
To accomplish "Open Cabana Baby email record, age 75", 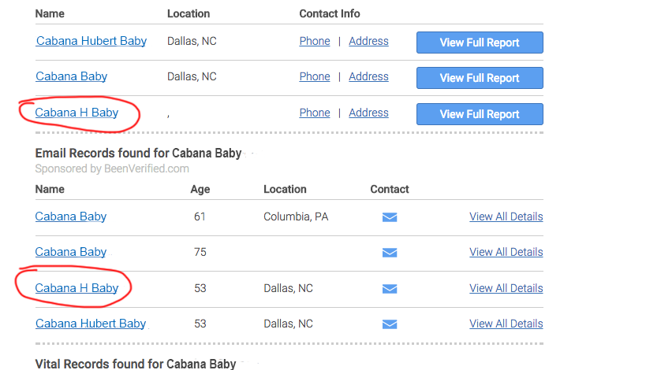I will (71, 252).
